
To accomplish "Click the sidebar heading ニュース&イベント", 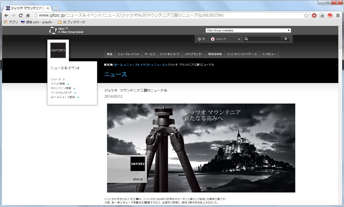I will click(x=65, y=68).
